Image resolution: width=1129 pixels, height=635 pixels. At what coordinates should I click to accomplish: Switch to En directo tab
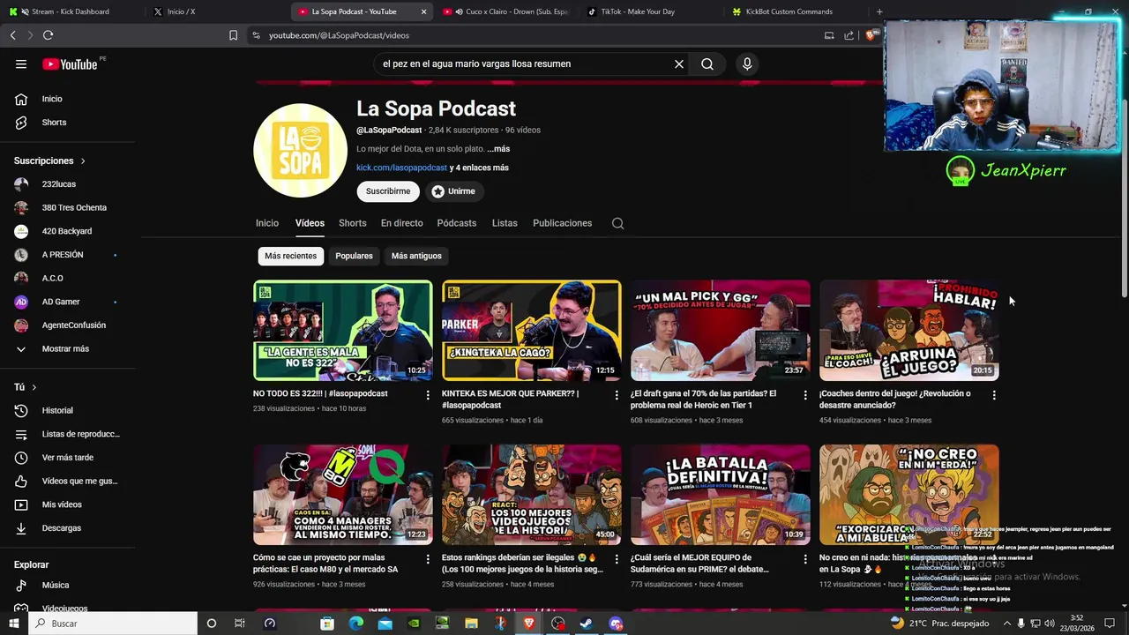point(402,223)
